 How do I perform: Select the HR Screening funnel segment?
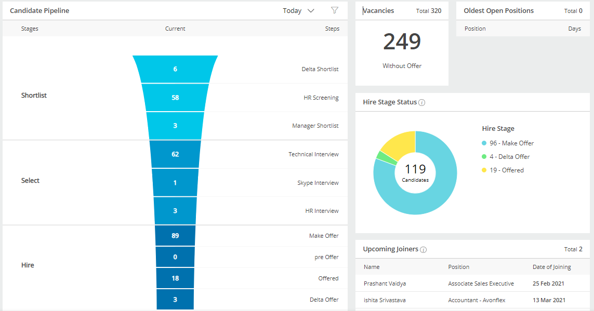point(175,97)
